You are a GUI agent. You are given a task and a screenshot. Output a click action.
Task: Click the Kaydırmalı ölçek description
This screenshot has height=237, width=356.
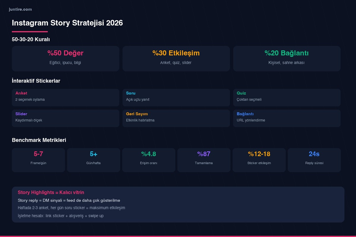tap(29, 120)
